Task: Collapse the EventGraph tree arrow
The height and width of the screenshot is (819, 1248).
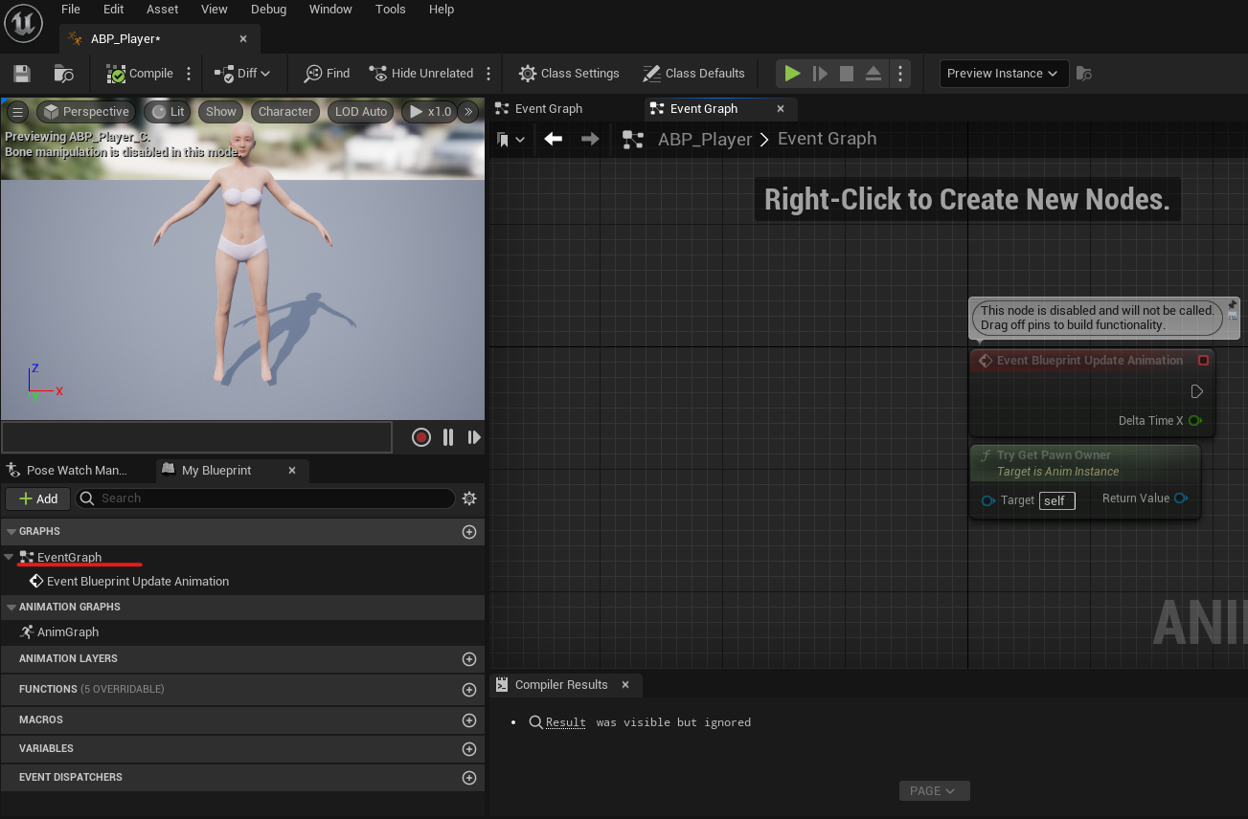Action: click(x=9, y=557)
